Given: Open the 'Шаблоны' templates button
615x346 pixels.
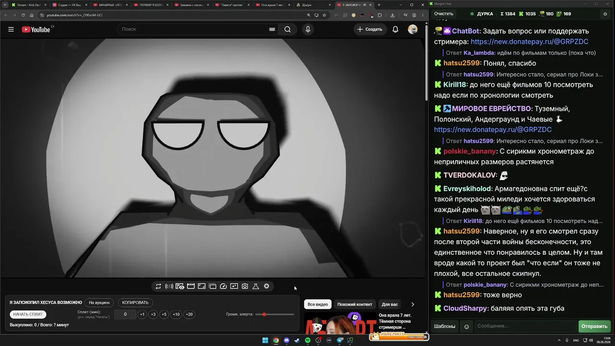Looking at the screenshot, I should 444,326.
